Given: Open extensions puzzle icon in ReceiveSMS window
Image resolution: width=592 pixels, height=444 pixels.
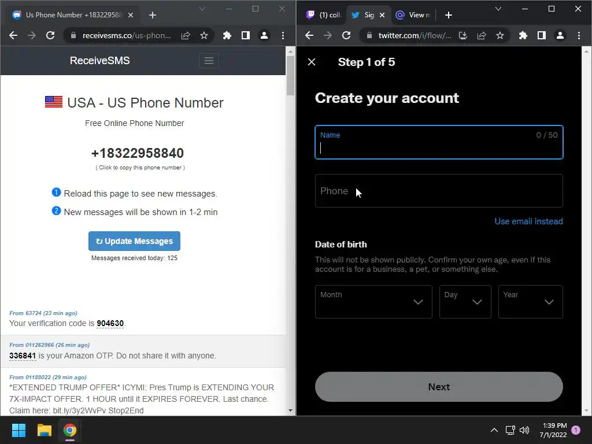Looking at the screenshot, I should click(227, 35).
